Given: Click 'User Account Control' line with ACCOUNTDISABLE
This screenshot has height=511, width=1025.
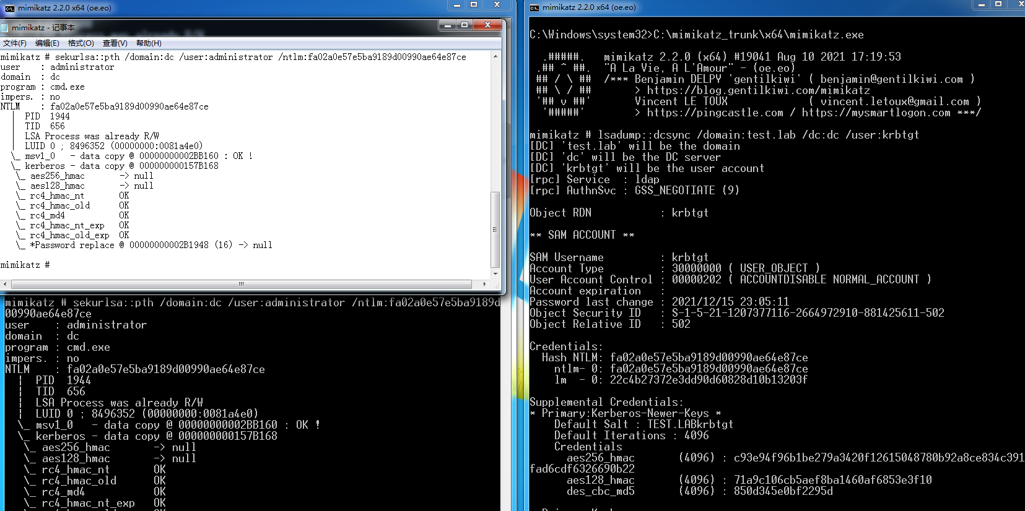Looking at the screenshot, I should [x=730, y=280].
